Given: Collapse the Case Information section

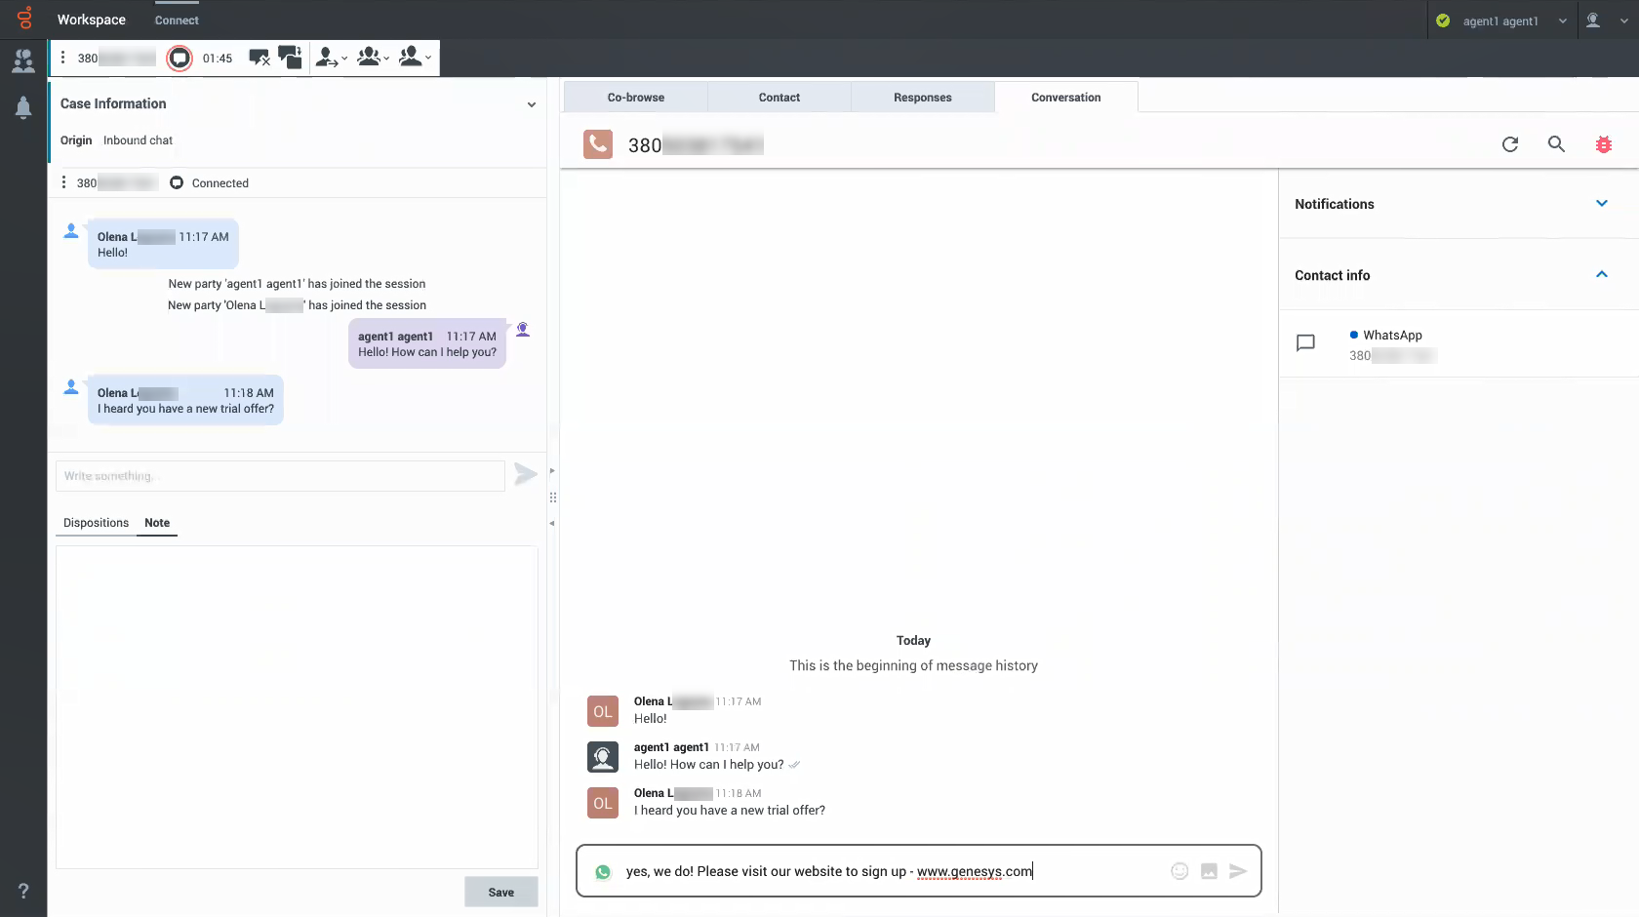Looking at the screenshot, I should coord(532,104).
